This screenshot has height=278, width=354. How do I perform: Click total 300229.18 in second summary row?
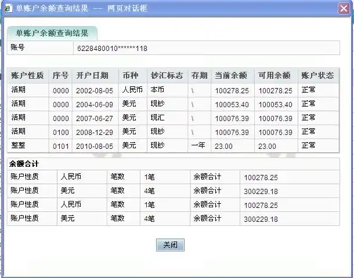point(261,192)
